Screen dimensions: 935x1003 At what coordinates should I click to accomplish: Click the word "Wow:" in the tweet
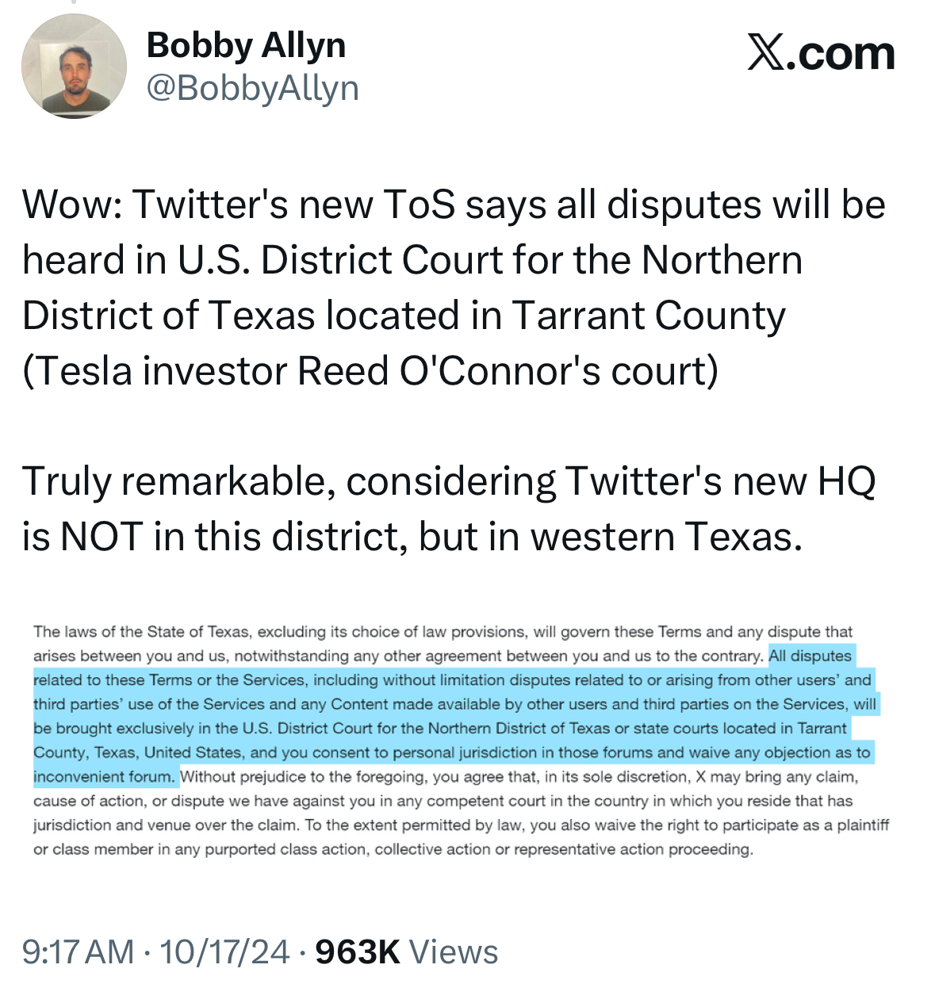(71, 205)
